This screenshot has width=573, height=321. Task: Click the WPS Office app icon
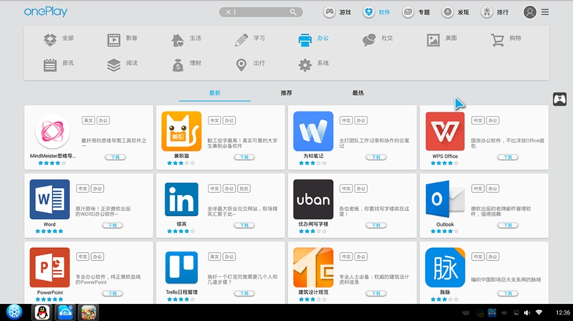click(x=445, y=132)
